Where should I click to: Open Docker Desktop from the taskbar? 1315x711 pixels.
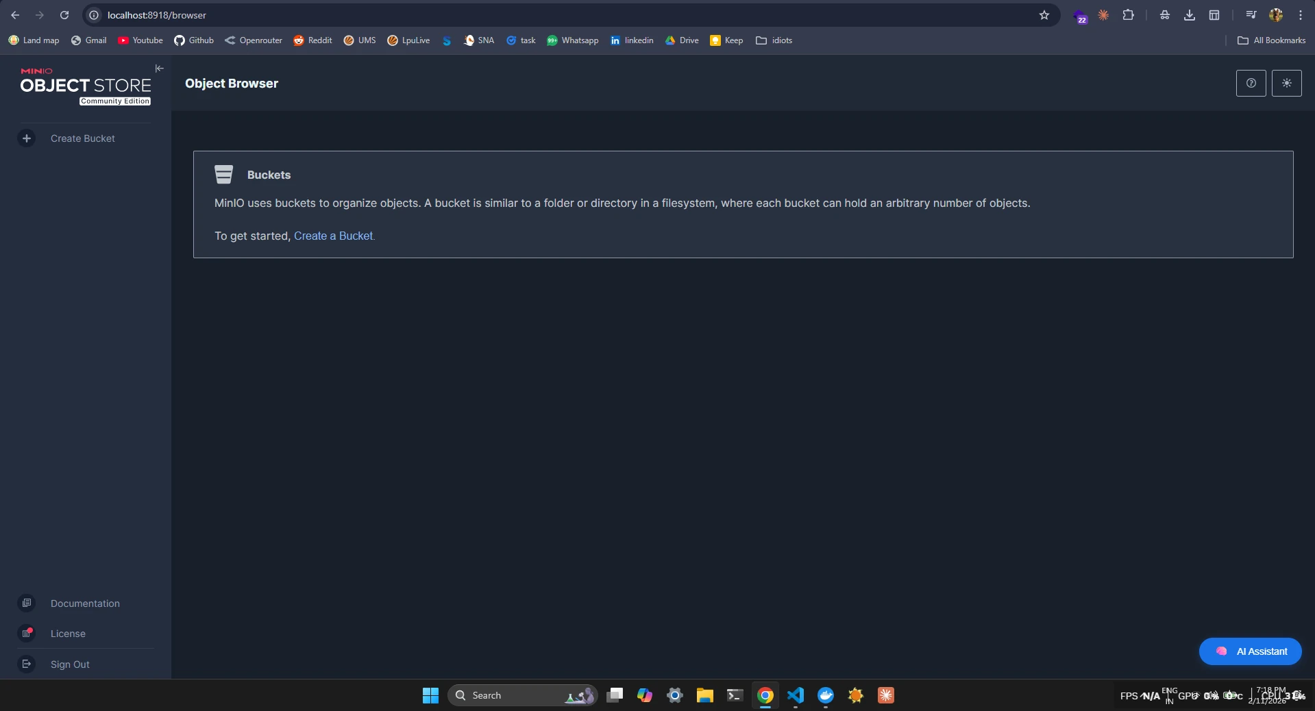click(826, 695)
